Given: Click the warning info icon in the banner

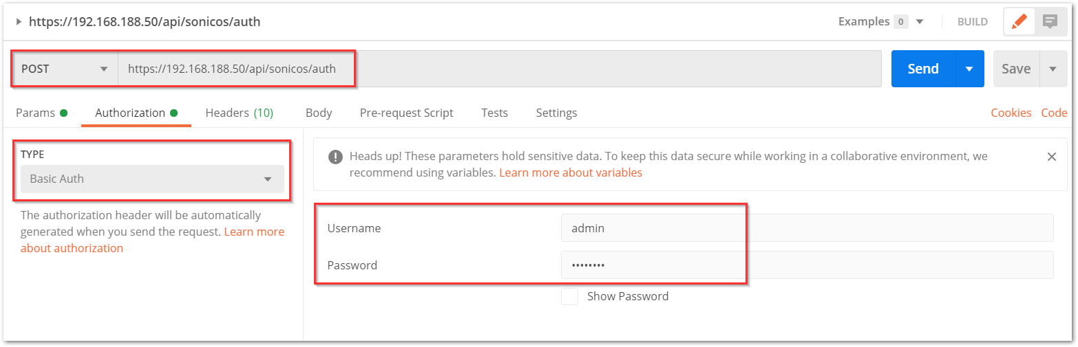Looking at the screenshot, I should click(x=335, y=157).
